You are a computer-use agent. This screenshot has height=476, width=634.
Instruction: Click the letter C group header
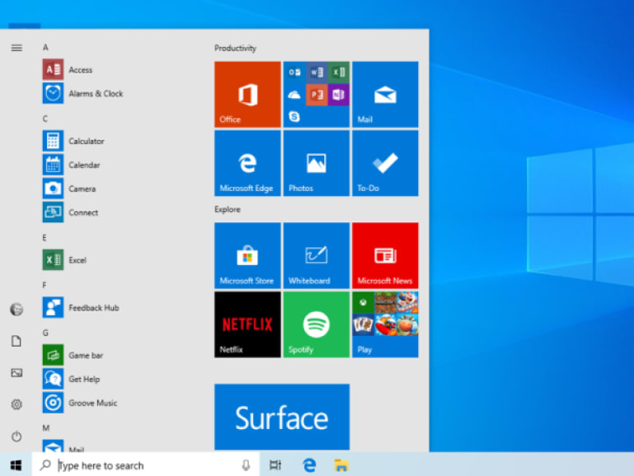coord(45,119)
